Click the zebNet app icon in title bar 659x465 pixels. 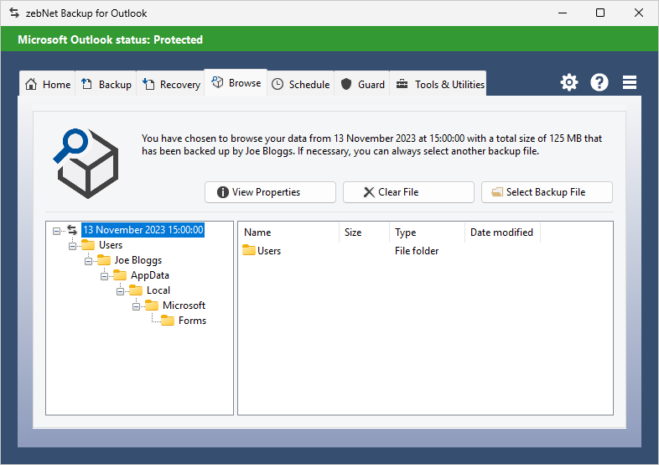pyautogui.click(x=13, y=13)
